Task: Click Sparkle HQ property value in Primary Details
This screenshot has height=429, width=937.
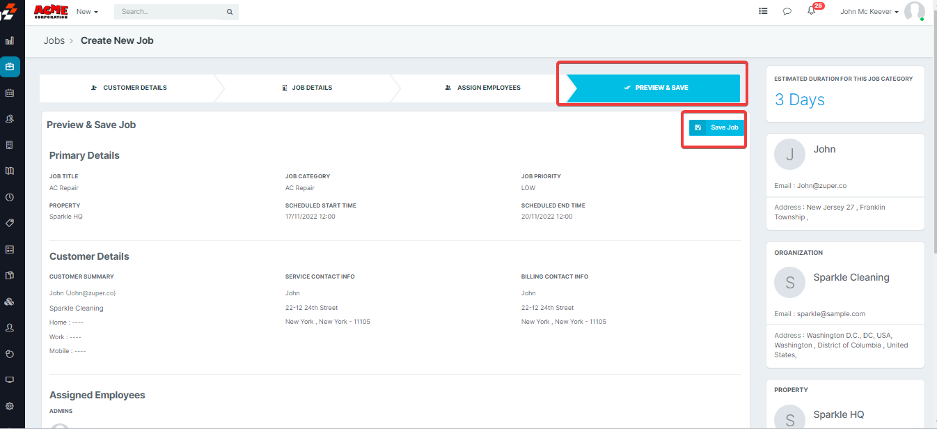Action: (66, 217)
